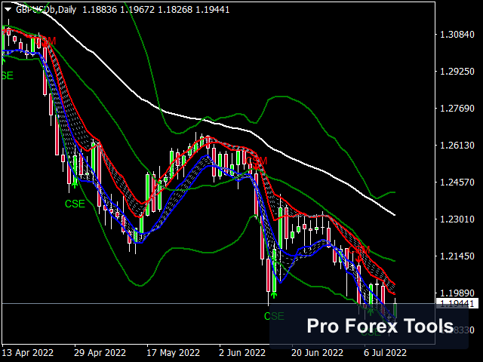
Task: Click the 2 Jun 2022 date label
Action: pos(242,352)
